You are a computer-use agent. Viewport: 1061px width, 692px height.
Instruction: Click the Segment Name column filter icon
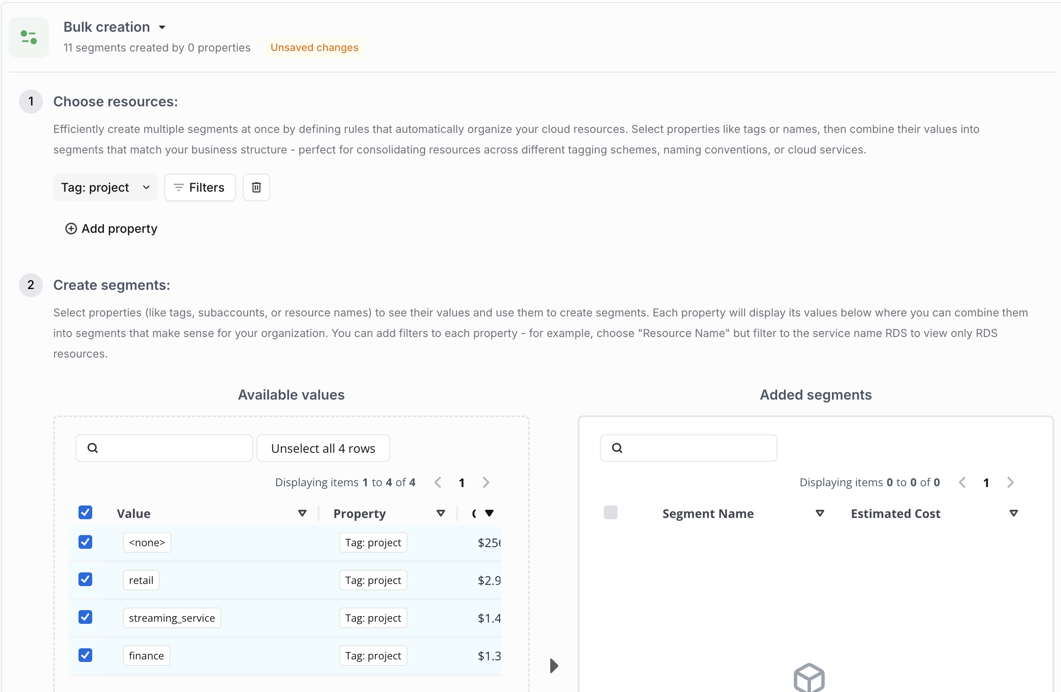820,513
